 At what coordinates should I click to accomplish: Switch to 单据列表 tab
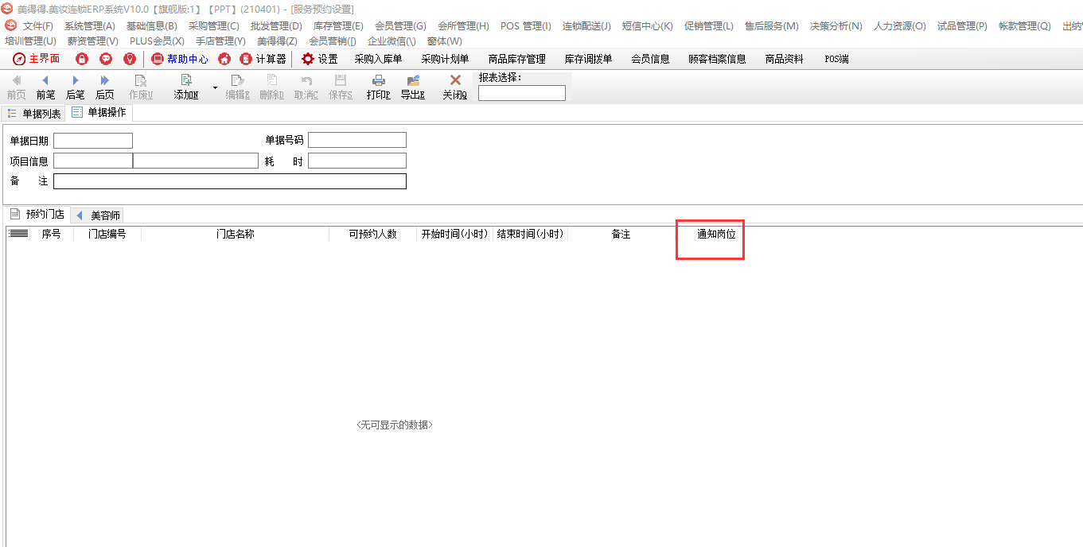tap(34, 114)
